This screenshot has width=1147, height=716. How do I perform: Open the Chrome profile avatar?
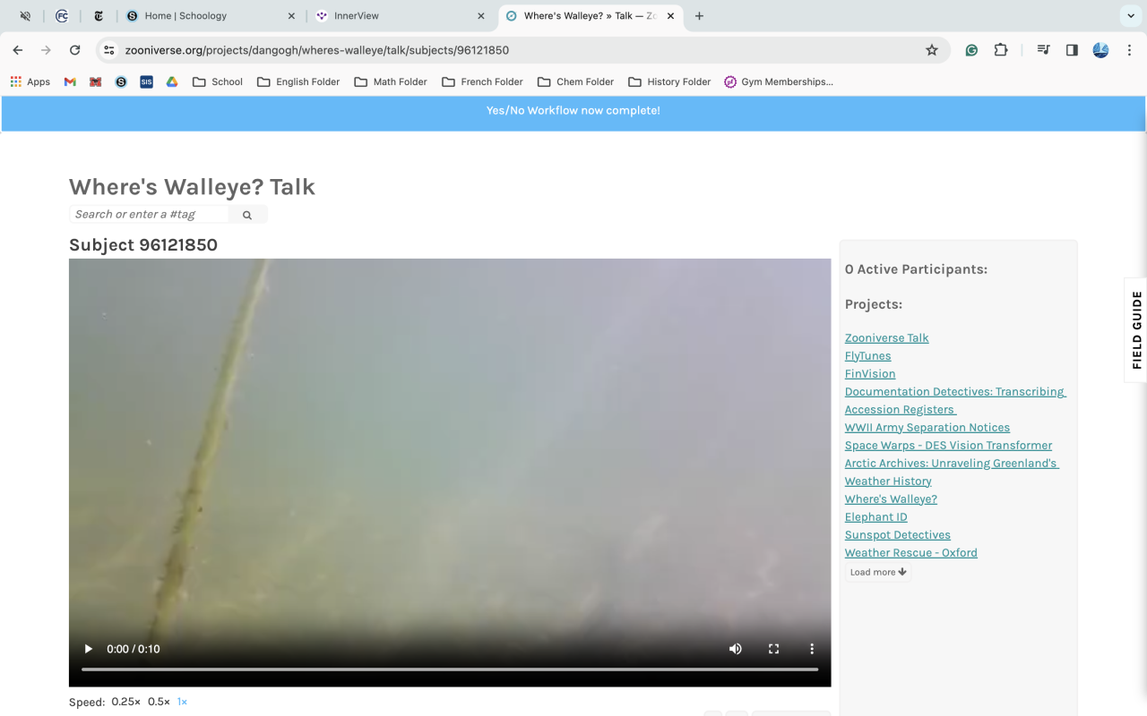[1100, 50]
